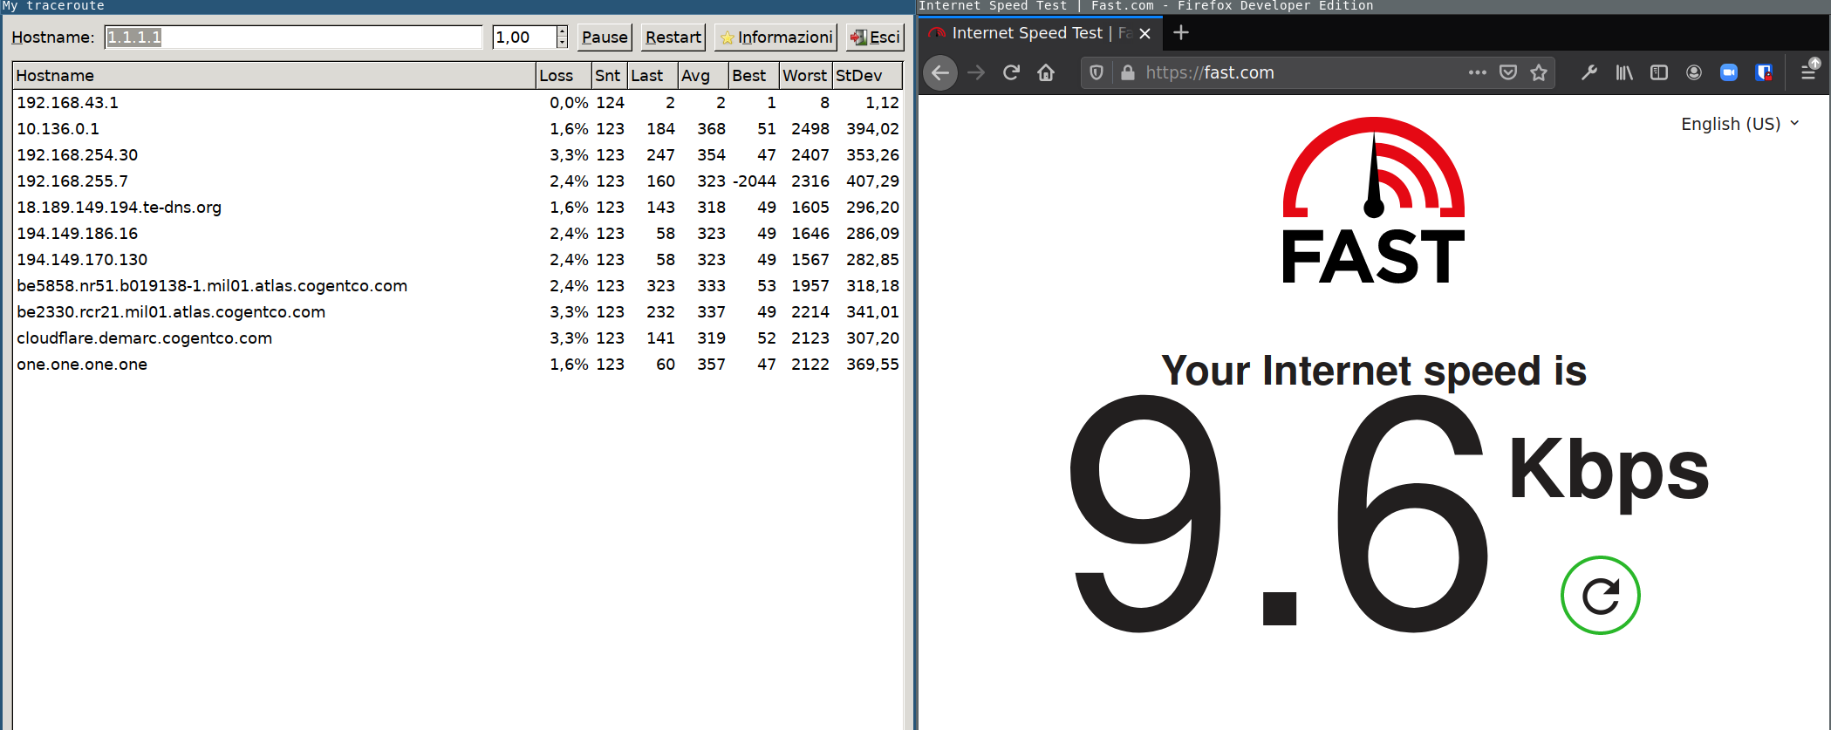The width and height of the screenshot is (1831, 730).
Task: Rerun the speed test with green refresh
Action: click(x=1600, y=596)
